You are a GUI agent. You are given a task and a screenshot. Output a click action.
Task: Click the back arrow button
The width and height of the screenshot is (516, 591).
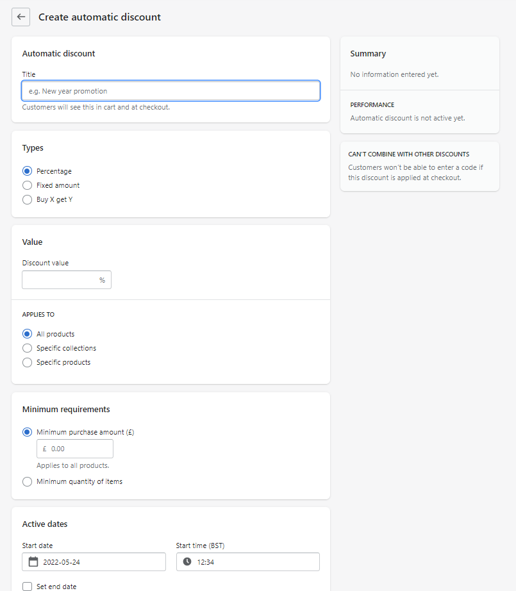[x=21, y=17]
